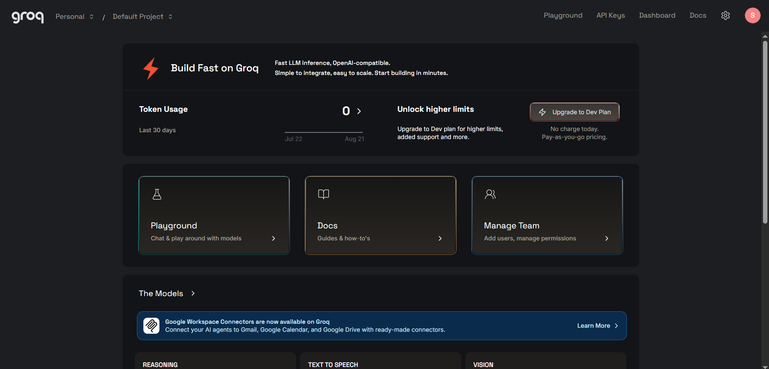Click the scrollbar up arrow
Viewport: 769px width, 369px height.
765,36
